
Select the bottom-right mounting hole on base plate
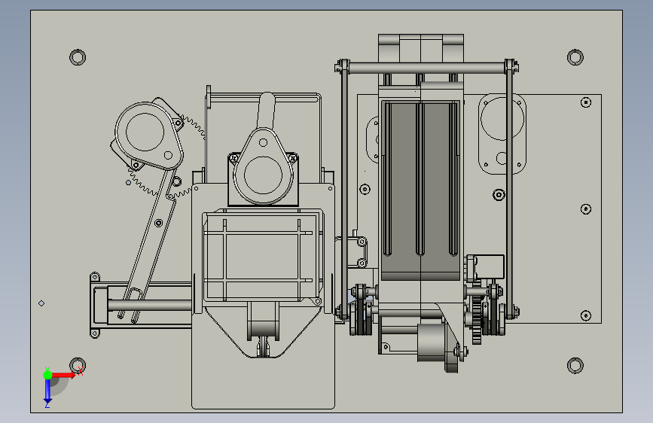tap(575, 365)
